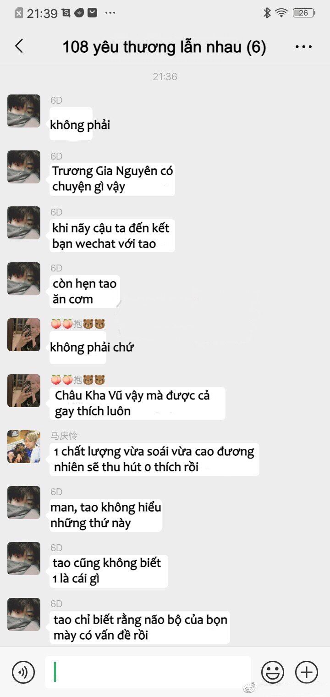Image resolution: width=330 pixels, height=697 pixels.
Task: Tap the 21:36 timestamp label
Action: point(165,77)
